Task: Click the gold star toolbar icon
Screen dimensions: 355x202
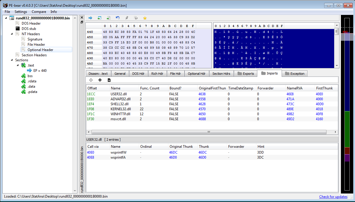Action: tap(145, 18)
